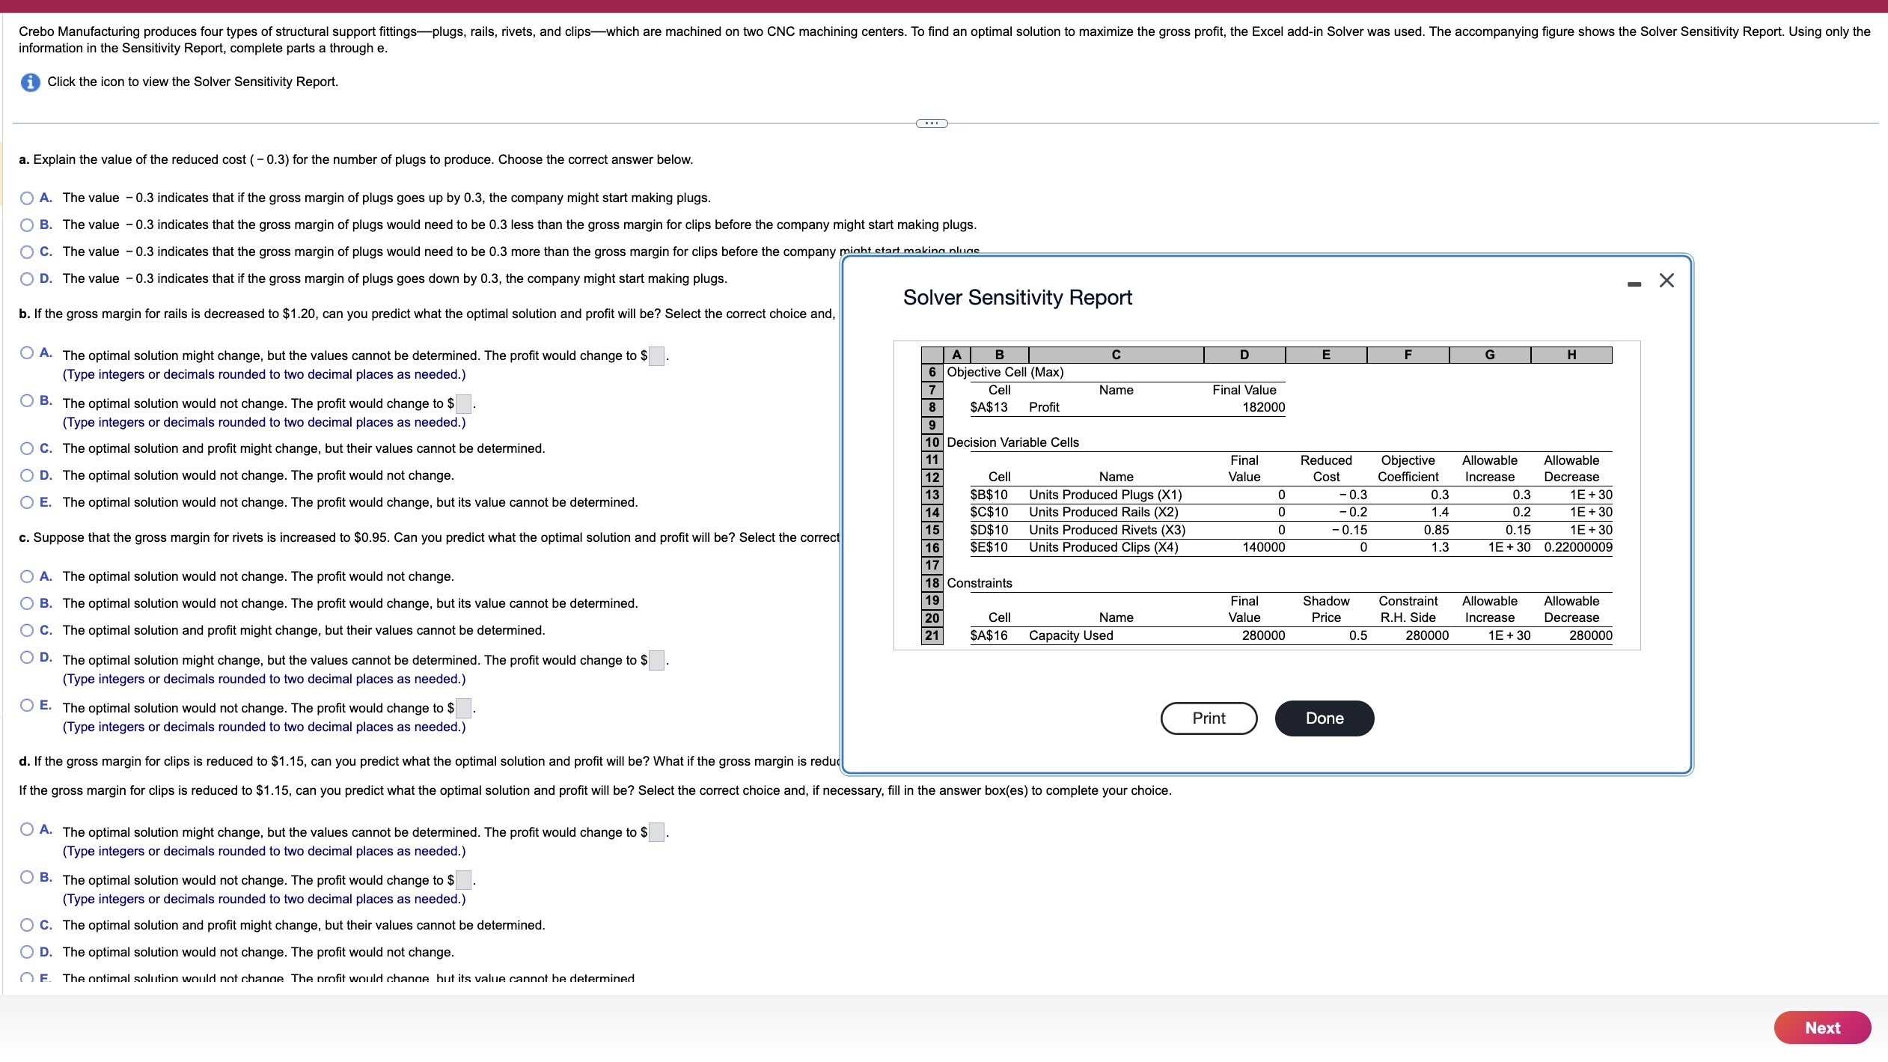Image resolution: width=1888 pixels, height=1062 pixels.
Task: Close the Solver Sensitivity Report popup
Action: (1666, 281)
